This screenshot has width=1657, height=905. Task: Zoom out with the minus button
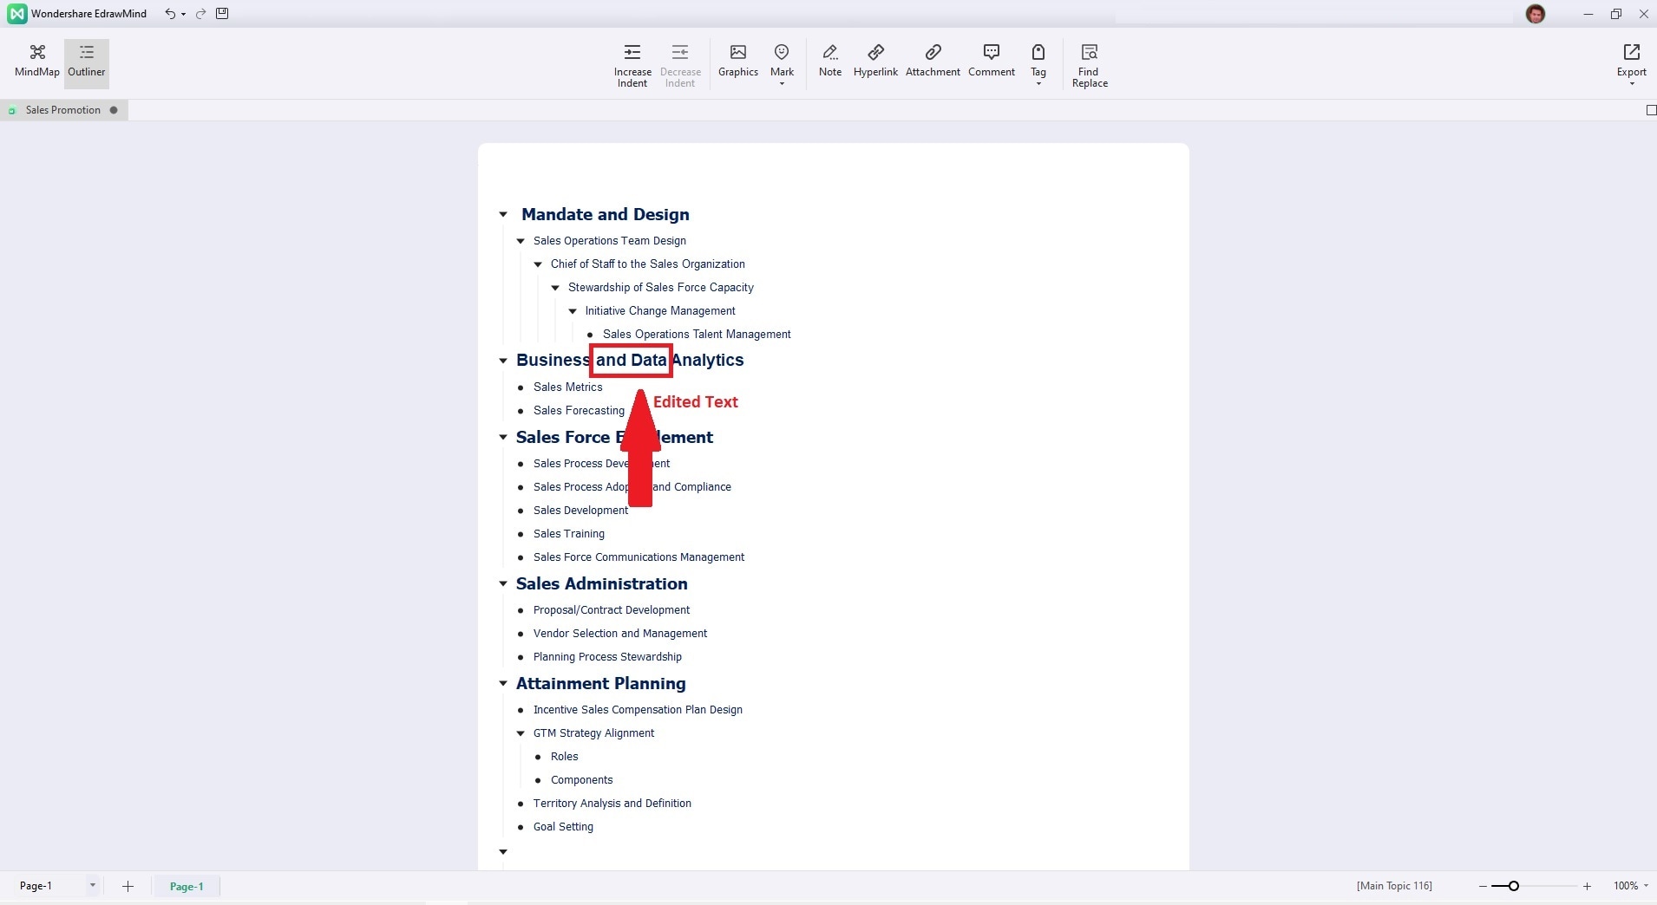(x=1483, y=886)
